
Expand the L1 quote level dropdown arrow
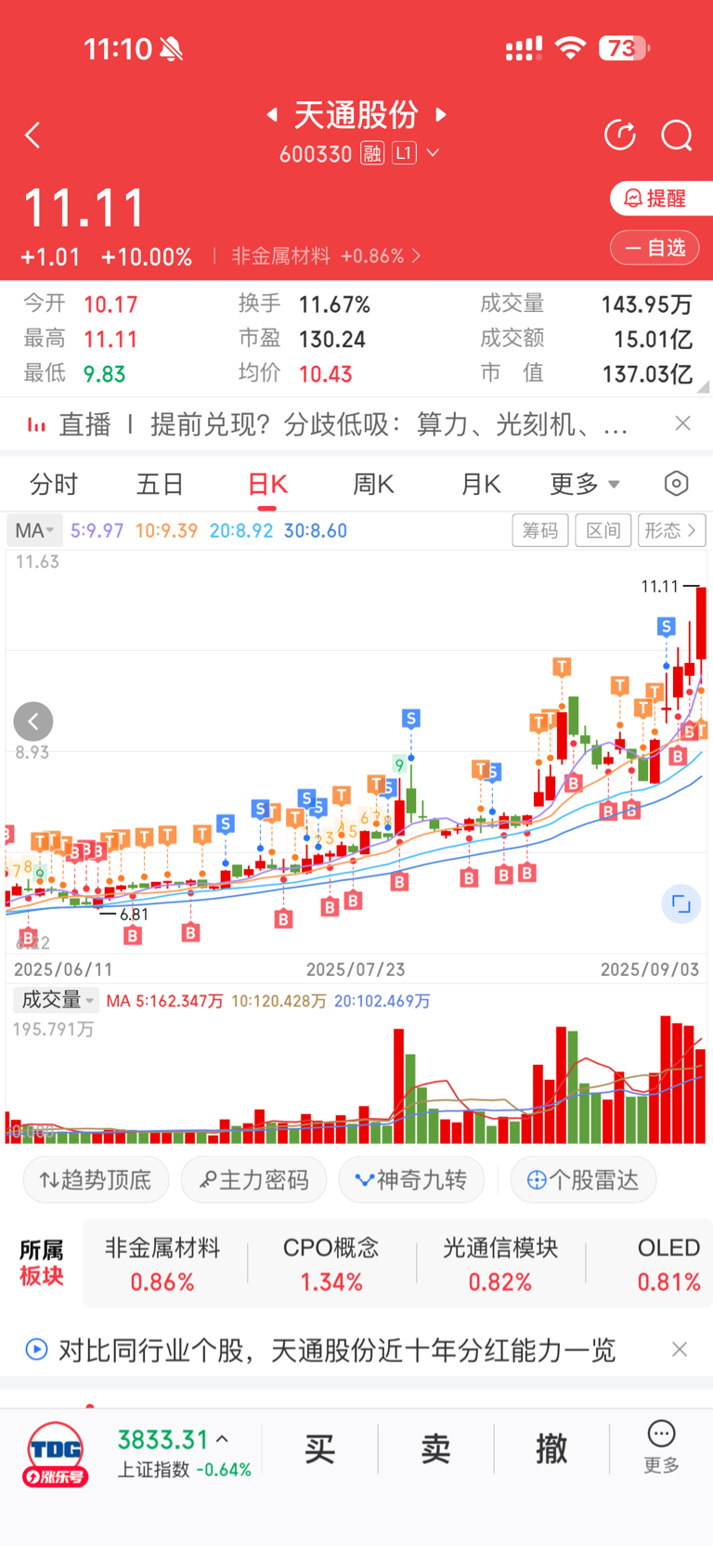pyautogui.click(x=433, y=153)
